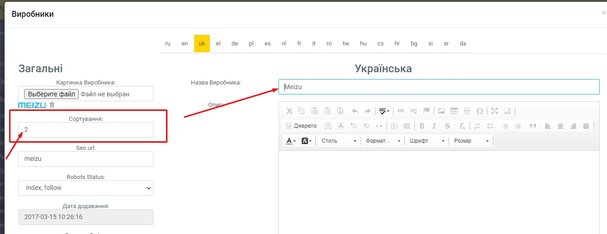Open the text color picker
Viewport: 607px width, 234px height.
click(x=290, y=141)
